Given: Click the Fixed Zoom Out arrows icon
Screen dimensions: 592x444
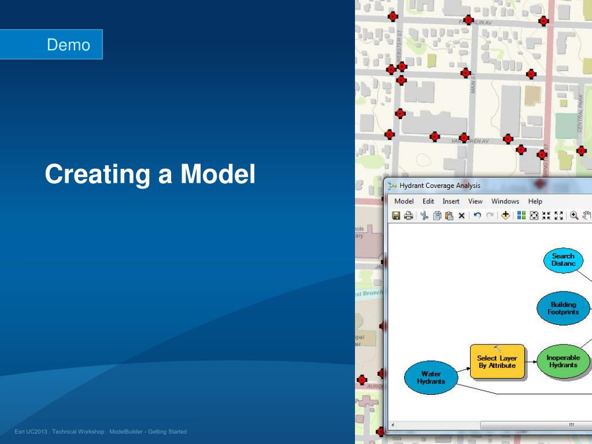Looking at the screenshot, I should click(559, 216).
